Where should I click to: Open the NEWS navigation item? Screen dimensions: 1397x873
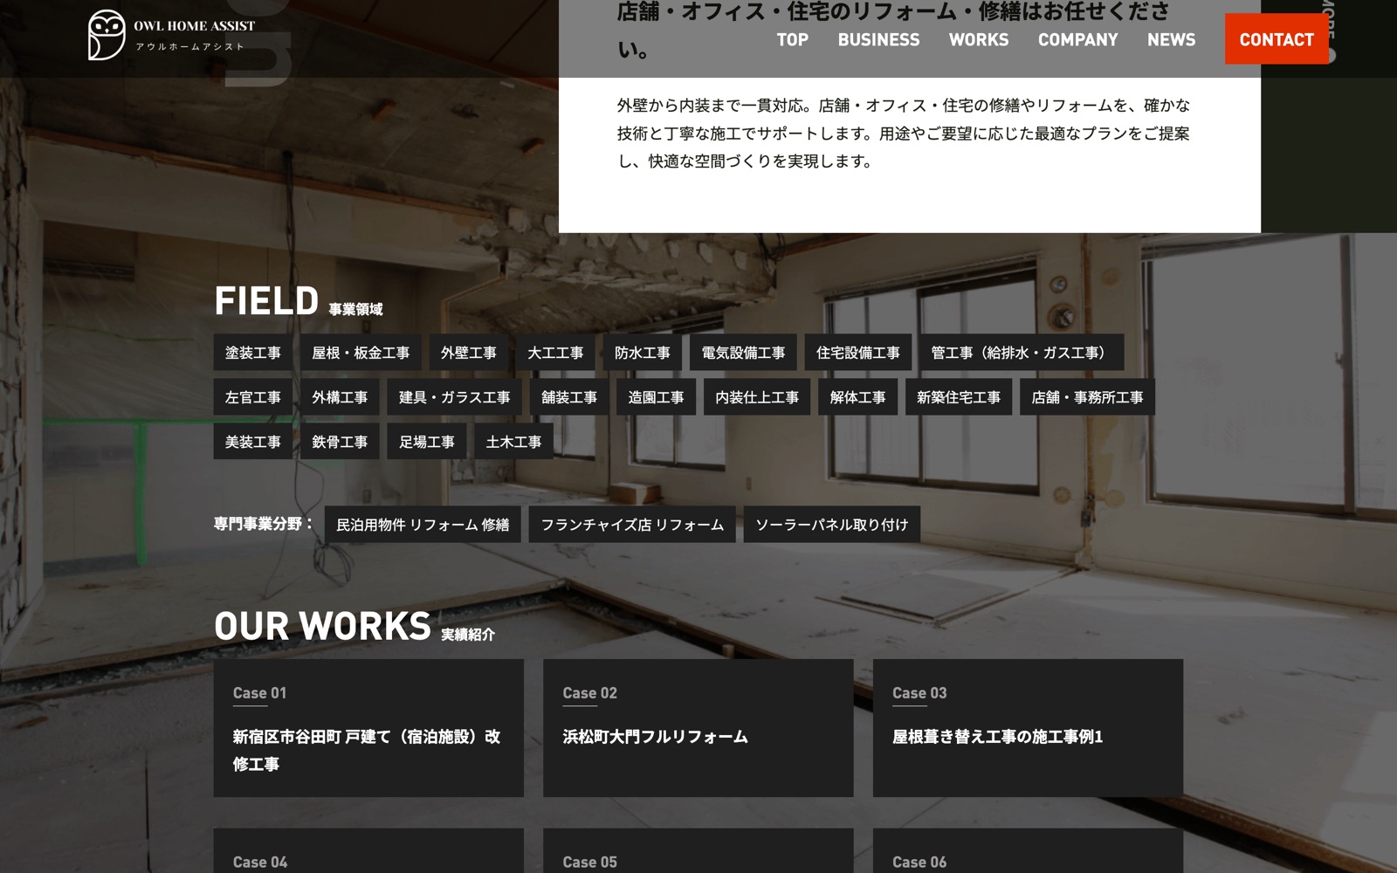point(1172,39)
